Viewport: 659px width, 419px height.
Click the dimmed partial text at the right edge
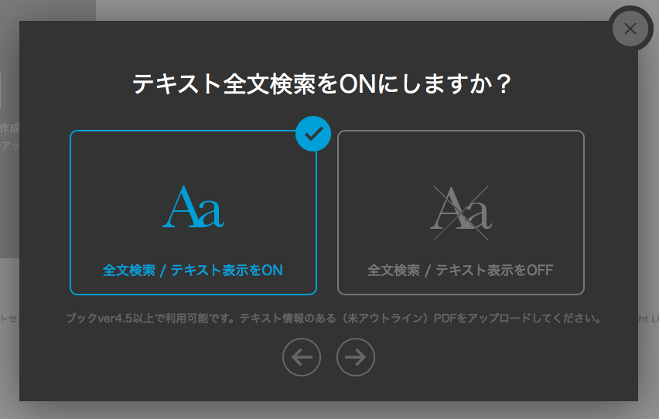648,319
